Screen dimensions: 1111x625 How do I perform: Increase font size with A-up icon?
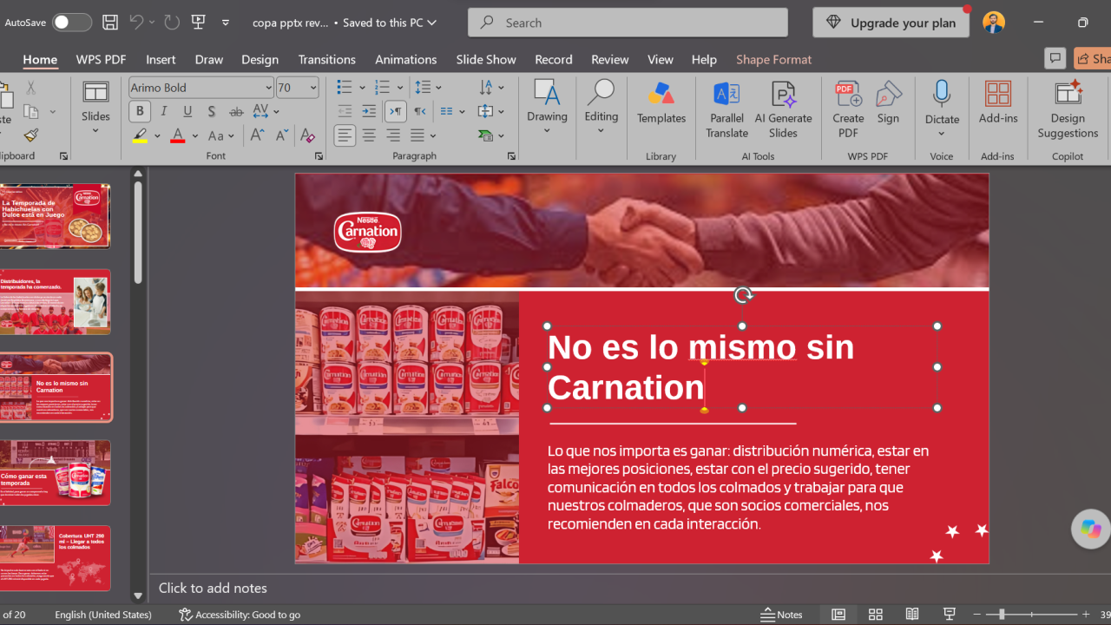coord(258,135)
